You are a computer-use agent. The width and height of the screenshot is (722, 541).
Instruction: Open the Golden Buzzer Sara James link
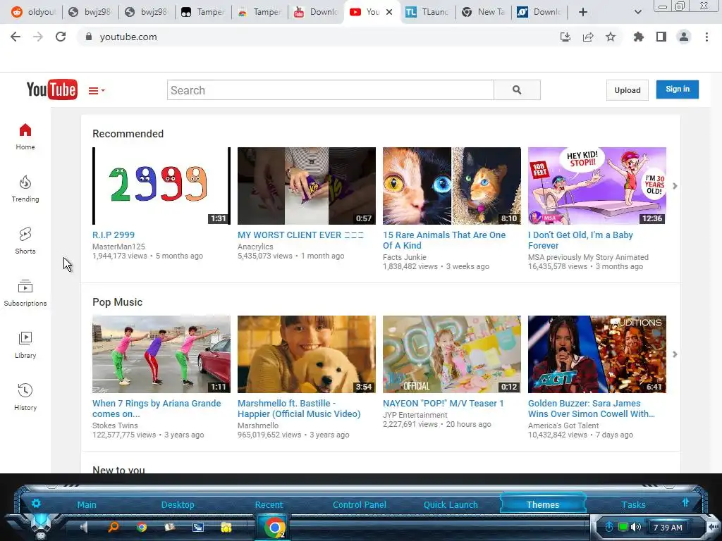592,409
